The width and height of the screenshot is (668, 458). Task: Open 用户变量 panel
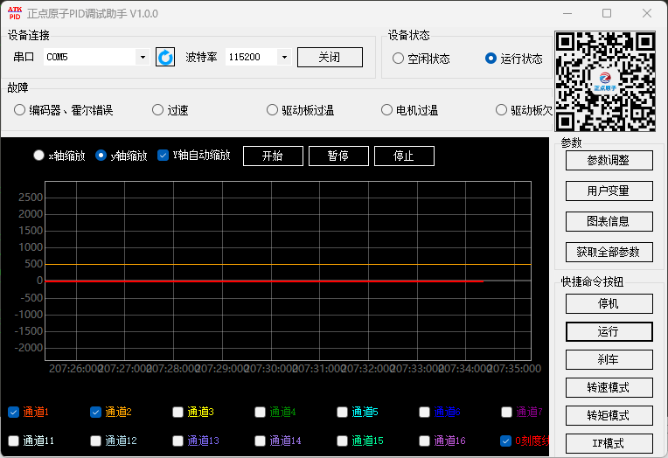(609, 191)
